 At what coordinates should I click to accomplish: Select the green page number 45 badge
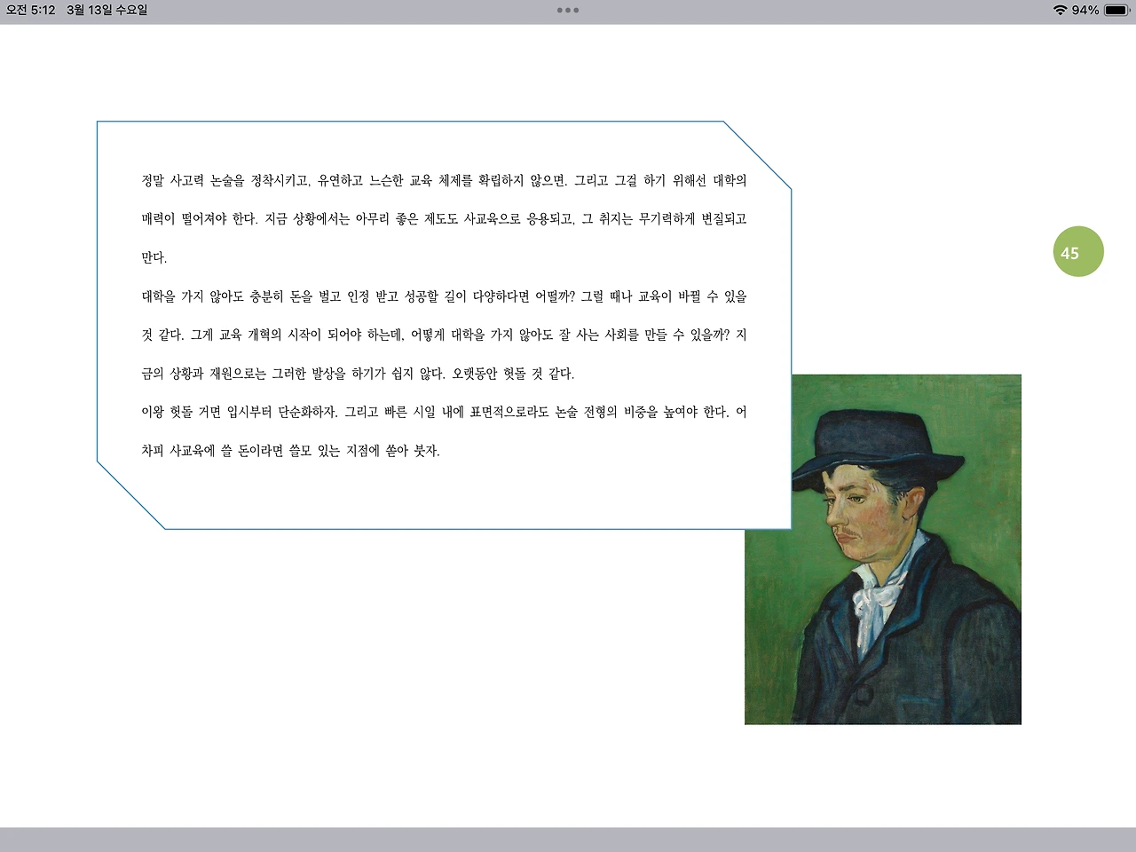coord(1078,252)
